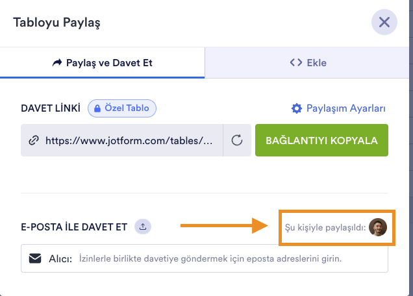
Task: Click the upload icon beside E-POSTA İLE DAVET ET
Action: (144, 227)
